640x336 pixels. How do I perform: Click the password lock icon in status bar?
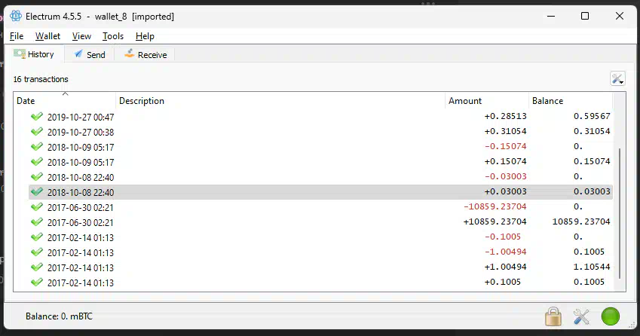pyautogui.click(x=553, y=316)
